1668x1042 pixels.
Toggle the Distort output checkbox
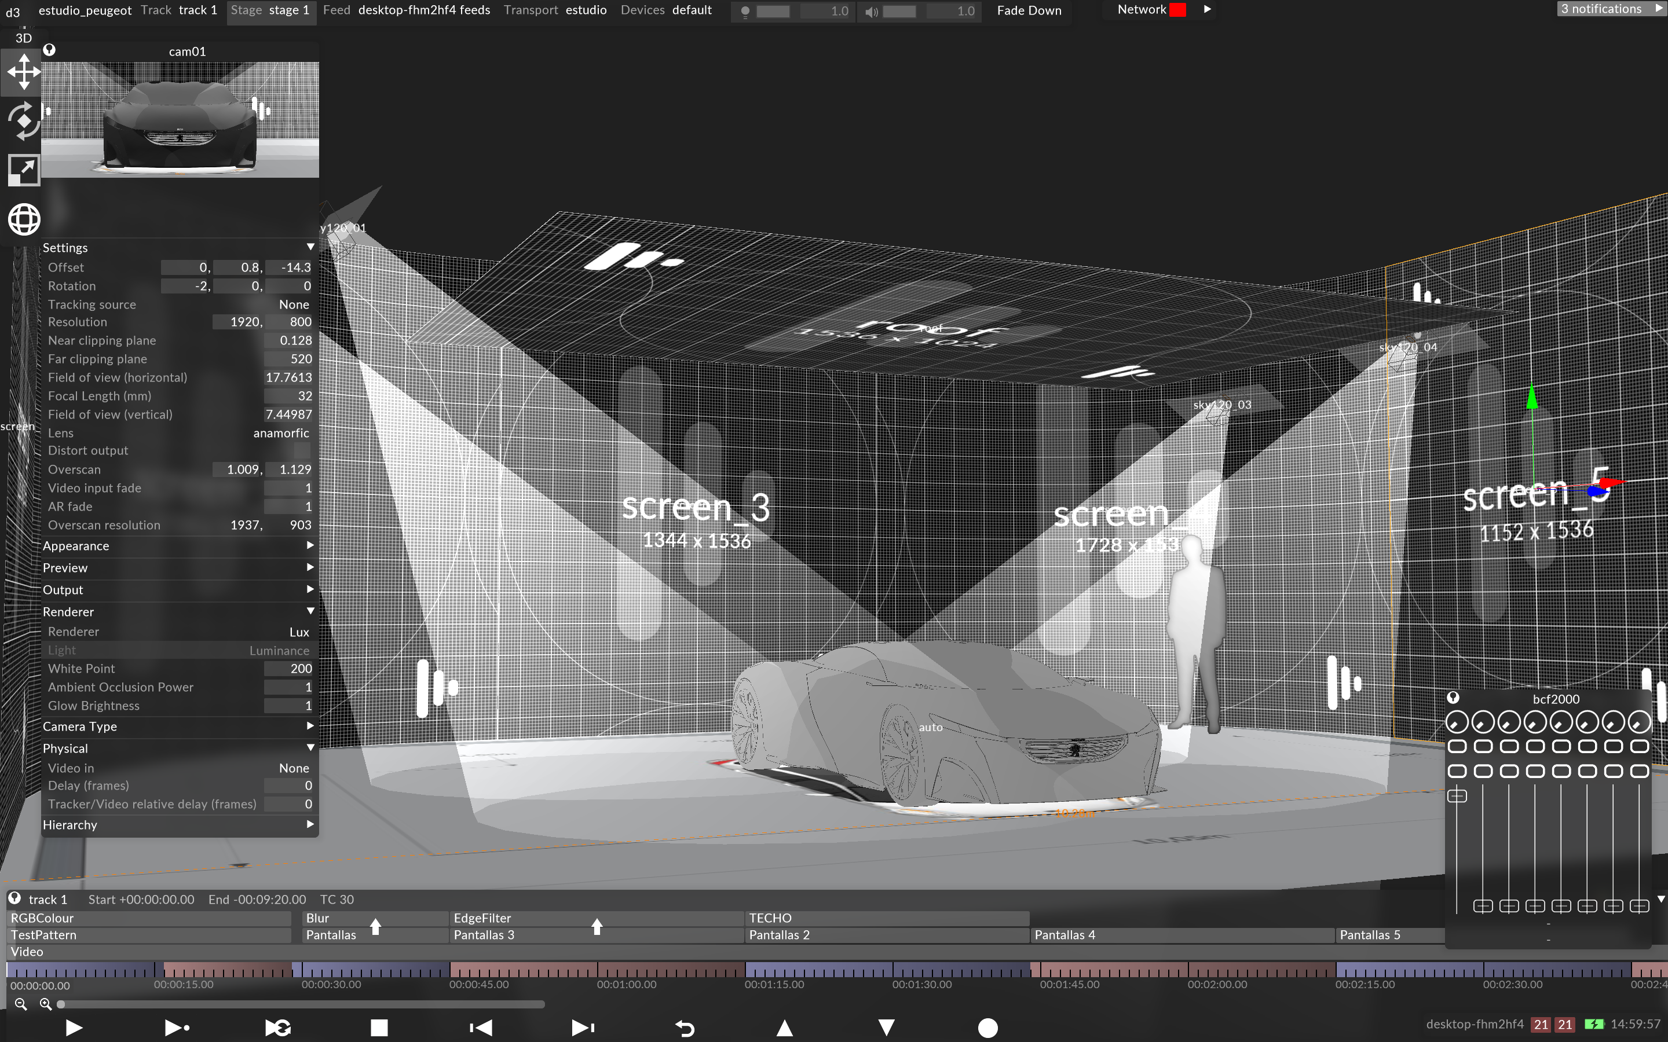(302, 451)
